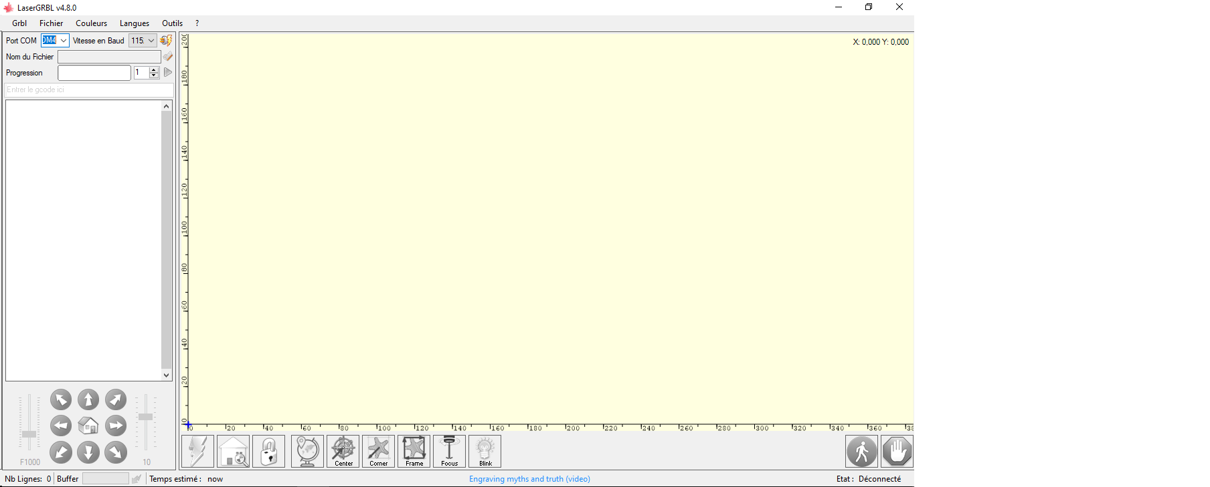This screenshot has height=487, width=1210.
Task: Click the Vitesse en Baud label
Action: pos(98,41)
